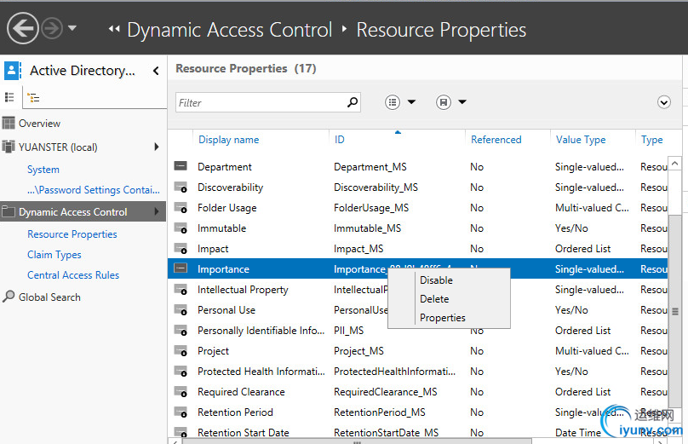Click the Active Directory user icon
The width and height of the screenshot is (688, 444).
12,70
